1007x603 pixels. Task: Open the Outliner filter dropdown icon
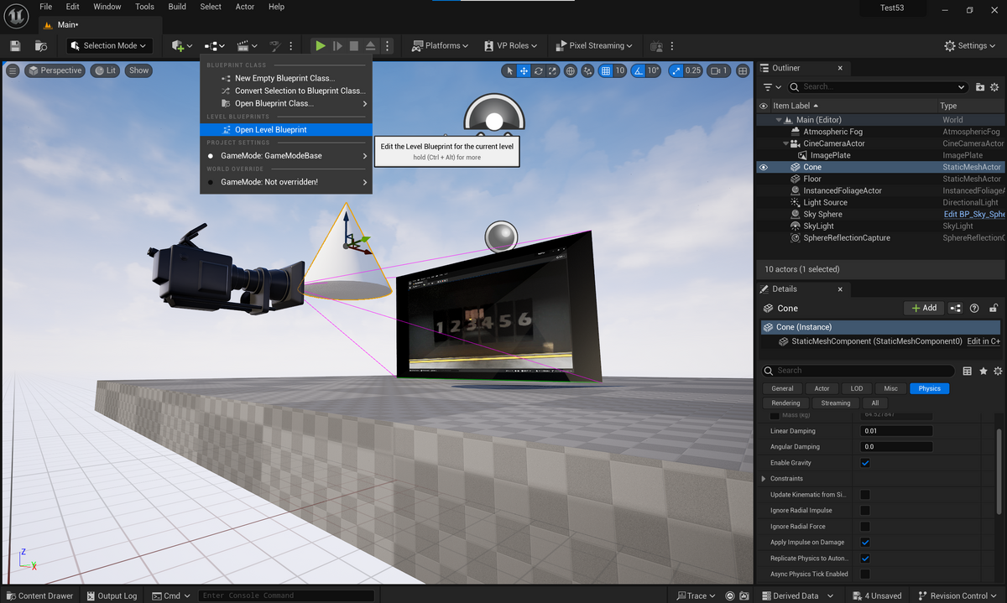pos(770,86)
